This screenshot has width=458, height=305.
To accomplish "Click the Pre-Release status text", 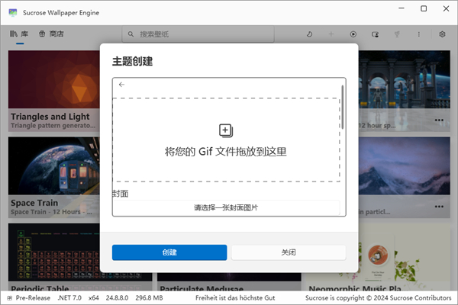I will [33, 298].
